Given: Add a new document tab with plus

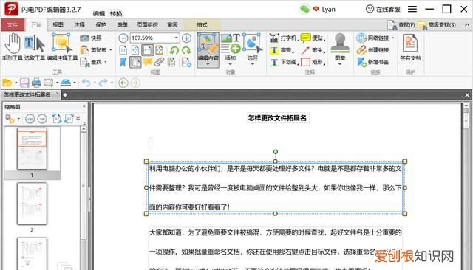Looking at the screenshot, I should pos(65,95).
